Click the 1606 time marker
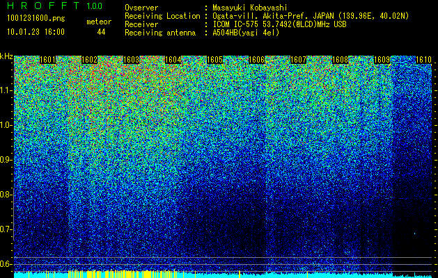The width and height of the screenshot is (438, 278). (x=256, y=60)
